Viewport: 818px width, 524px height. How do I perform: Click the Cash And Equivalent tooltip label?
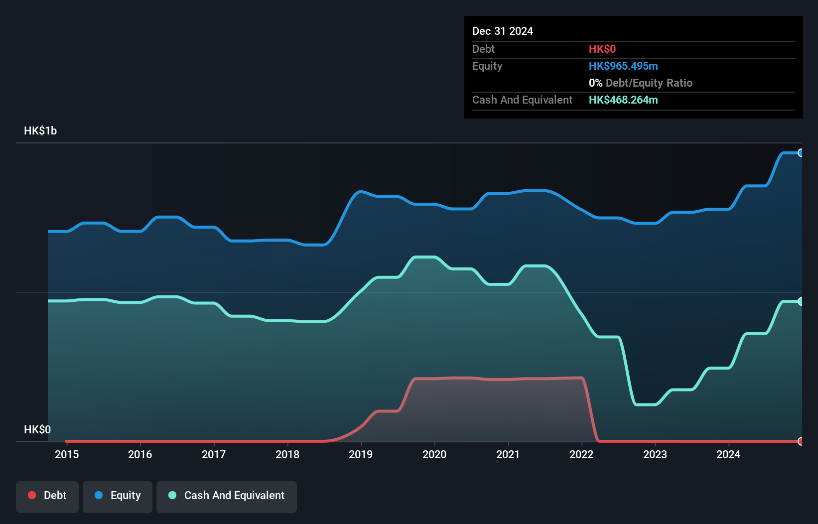[522, 100]
